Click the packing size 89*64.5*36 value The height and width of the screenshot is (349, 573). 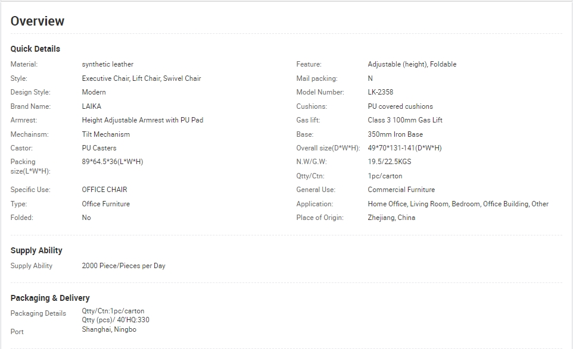[x=113, y=162]
